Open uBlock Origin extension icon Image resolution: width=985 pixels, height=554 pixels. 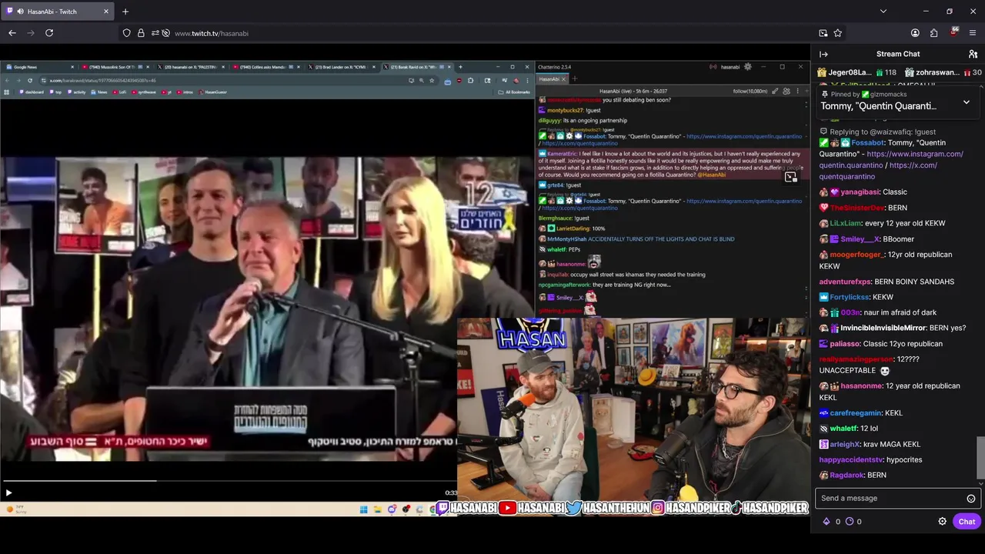(x=954, y=32)
